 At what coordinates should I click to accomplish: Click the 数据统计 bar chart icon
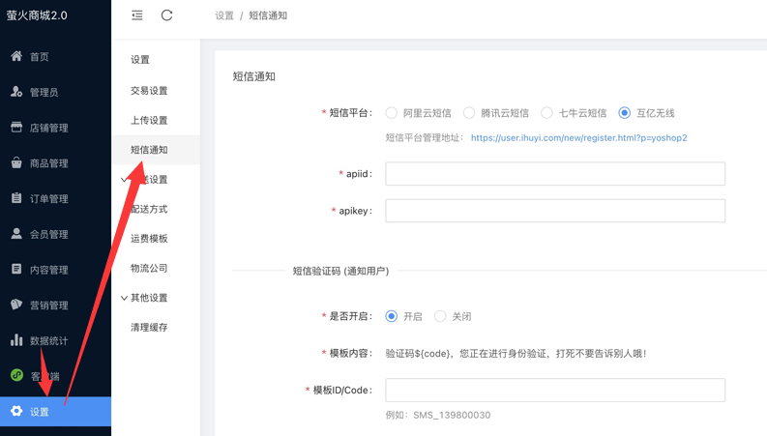click(x=16, y=340)
